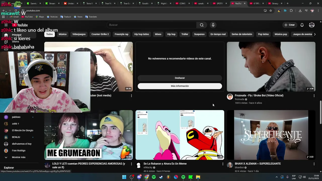This screenshot has width=322, height=181.
Task: Open Chrome downloads icon
Action: tap(300, 11)
